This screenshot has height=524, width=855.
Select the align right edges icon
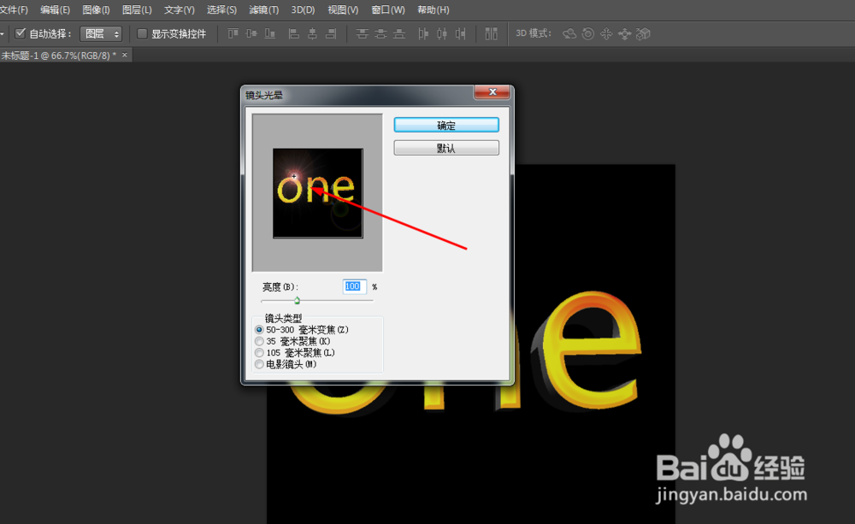click(332, 33)
